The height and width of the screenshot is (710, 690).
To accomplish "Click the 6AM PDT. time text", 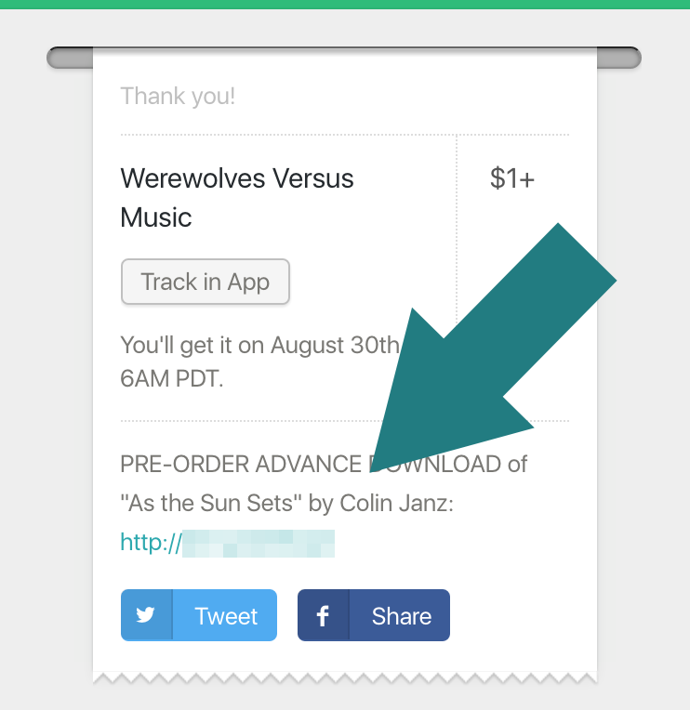I will [172, 378].
